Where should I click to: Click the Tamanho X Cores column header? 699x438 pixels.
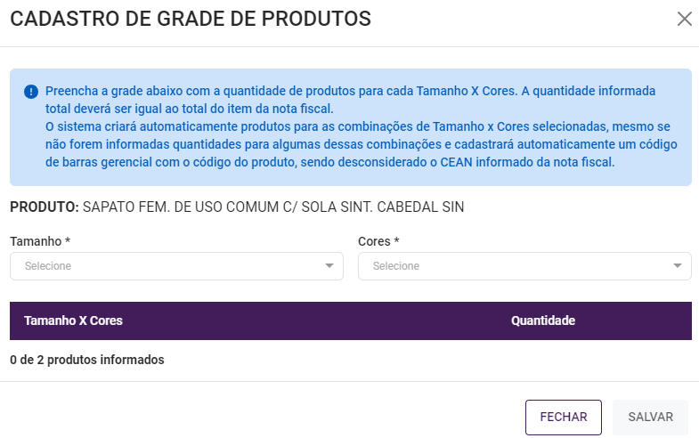[73, 320]
